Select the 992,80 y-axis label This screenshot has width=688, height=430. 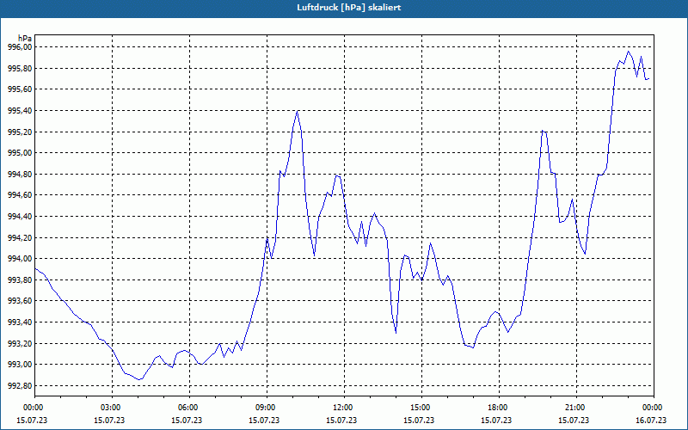pos(20,386)
